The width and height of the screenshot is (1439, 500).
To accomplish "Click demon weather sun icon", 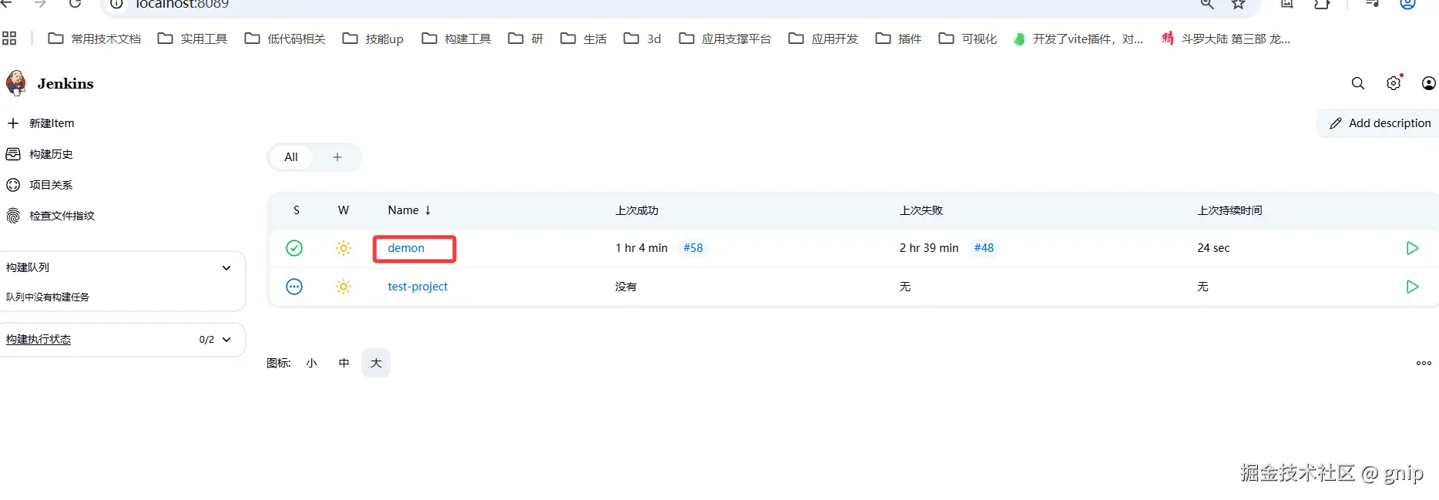I will (x=344, y=248).
